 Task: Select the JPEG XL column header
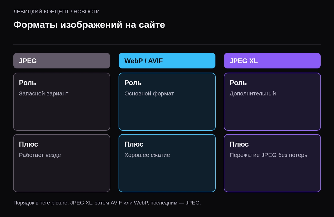[272, 61]
